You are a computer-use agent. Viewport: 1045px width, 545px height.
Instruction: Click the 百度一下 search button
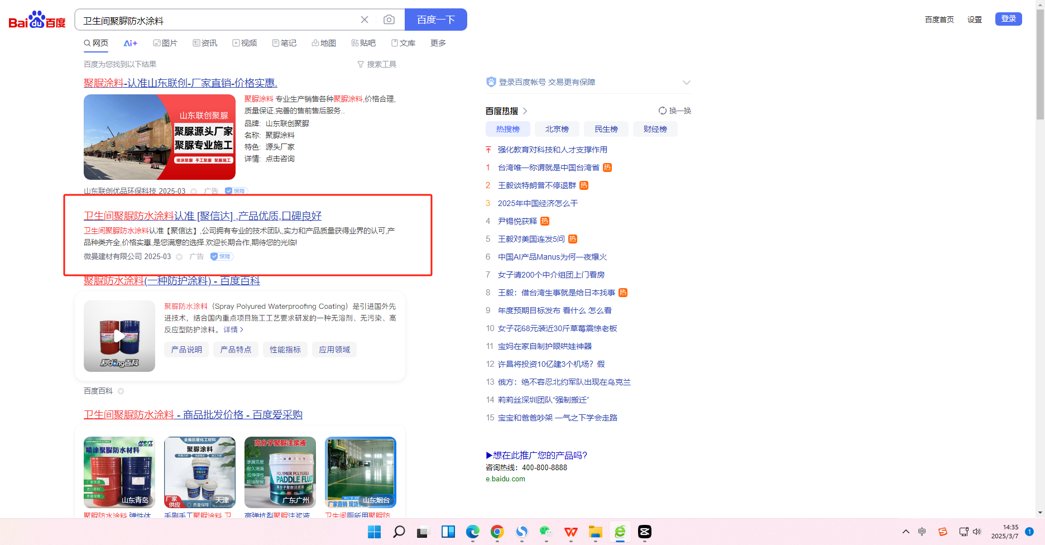tap(435, 20)
